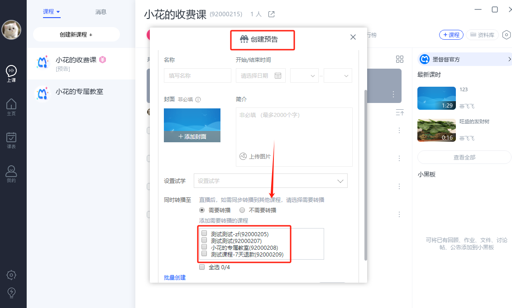
Task: Click the paid badge on 小花的收费课
Action: point(102,60)
